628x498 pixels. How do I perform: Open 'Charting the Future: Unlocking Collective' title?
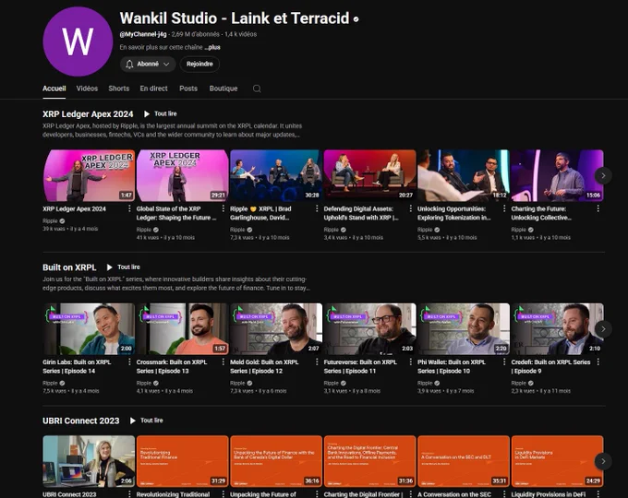coord(541,213)
